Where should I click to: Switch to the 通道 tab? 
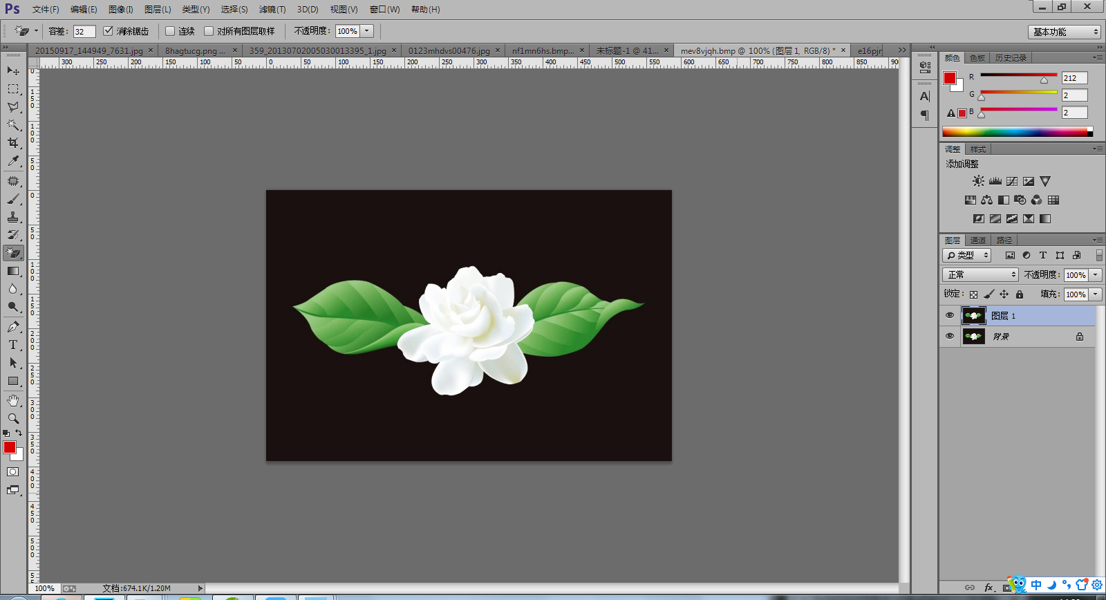978,241
